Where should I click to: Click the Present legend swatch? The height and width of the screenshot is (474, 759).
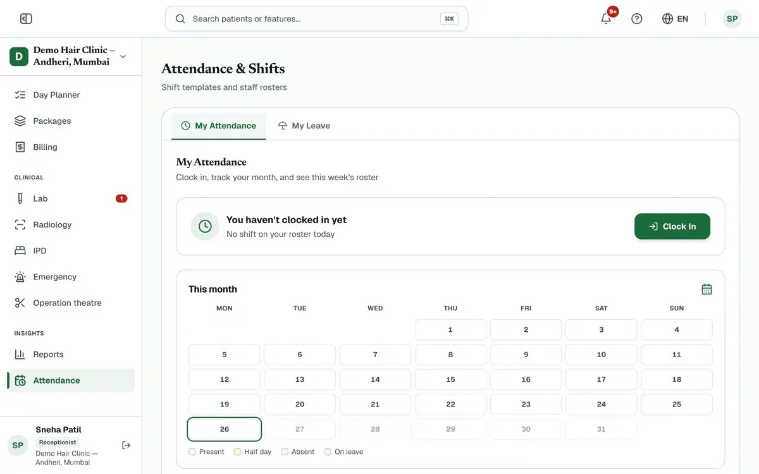tap(192, 452)
